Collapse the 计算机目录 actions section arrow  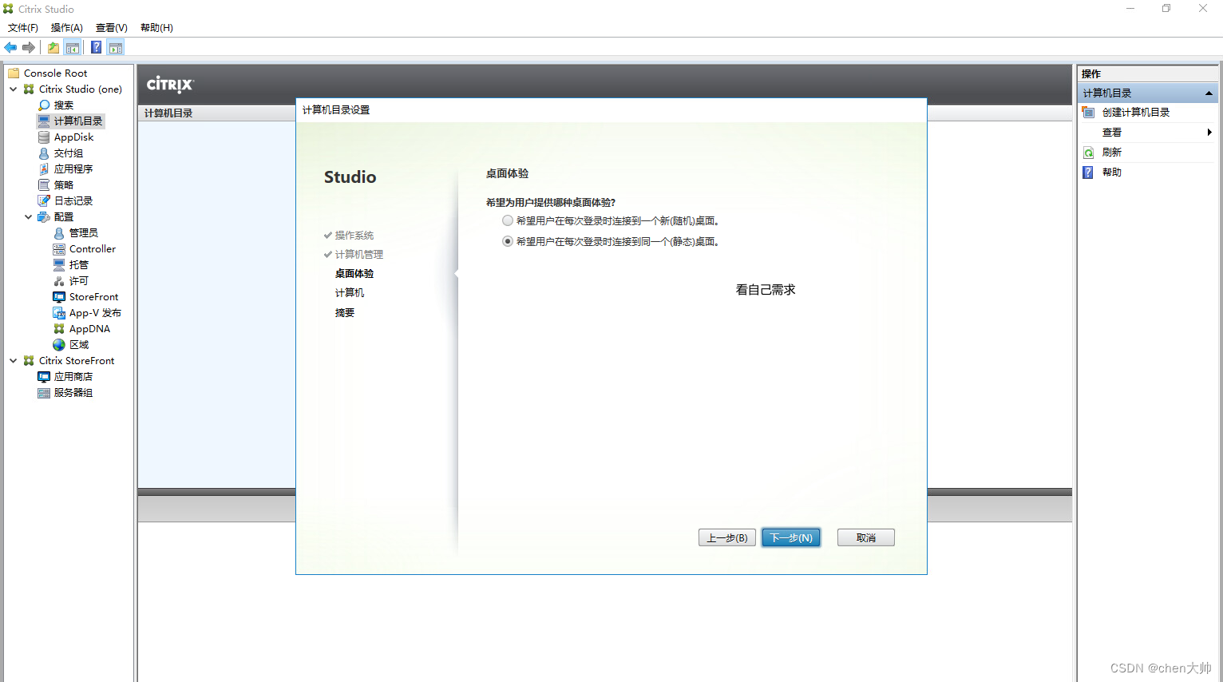[x=1209, y=93]
